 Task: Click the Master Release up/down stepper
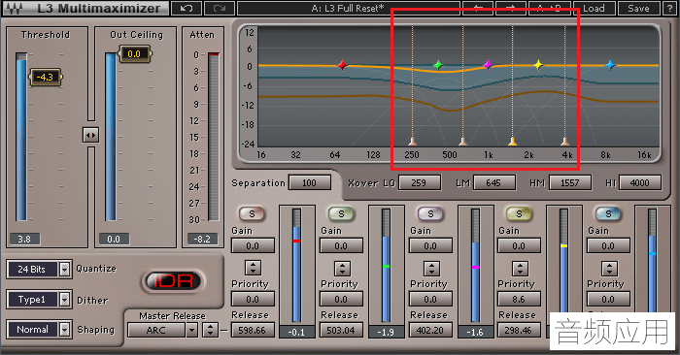[211, 331]
